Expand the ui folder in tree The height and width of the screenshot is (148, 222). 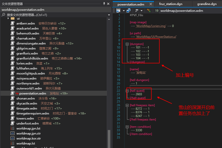point(8,18)
